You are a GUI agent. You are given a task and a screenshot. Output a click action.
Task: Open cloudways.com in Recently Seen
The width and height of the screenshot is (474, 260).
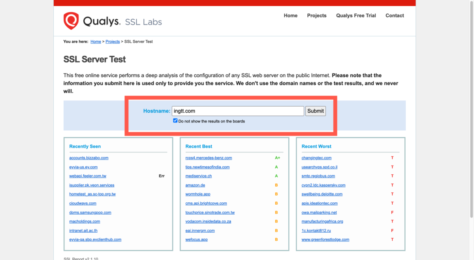[83, 203]
